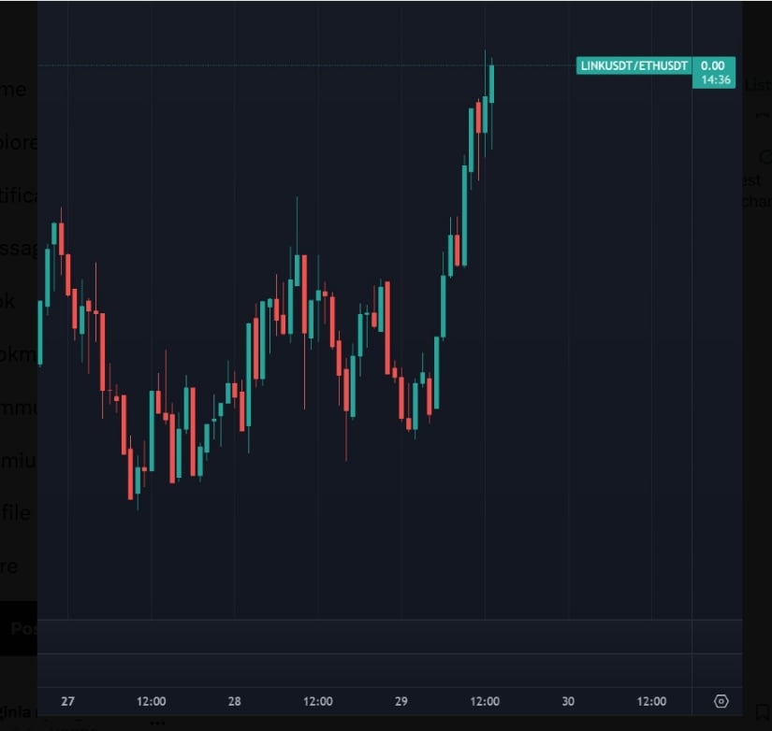Click date 30 on the time axis
Image resolution: width=772 pixels, height=731 pixels.
pyautogui.click(x=568, y=701)
